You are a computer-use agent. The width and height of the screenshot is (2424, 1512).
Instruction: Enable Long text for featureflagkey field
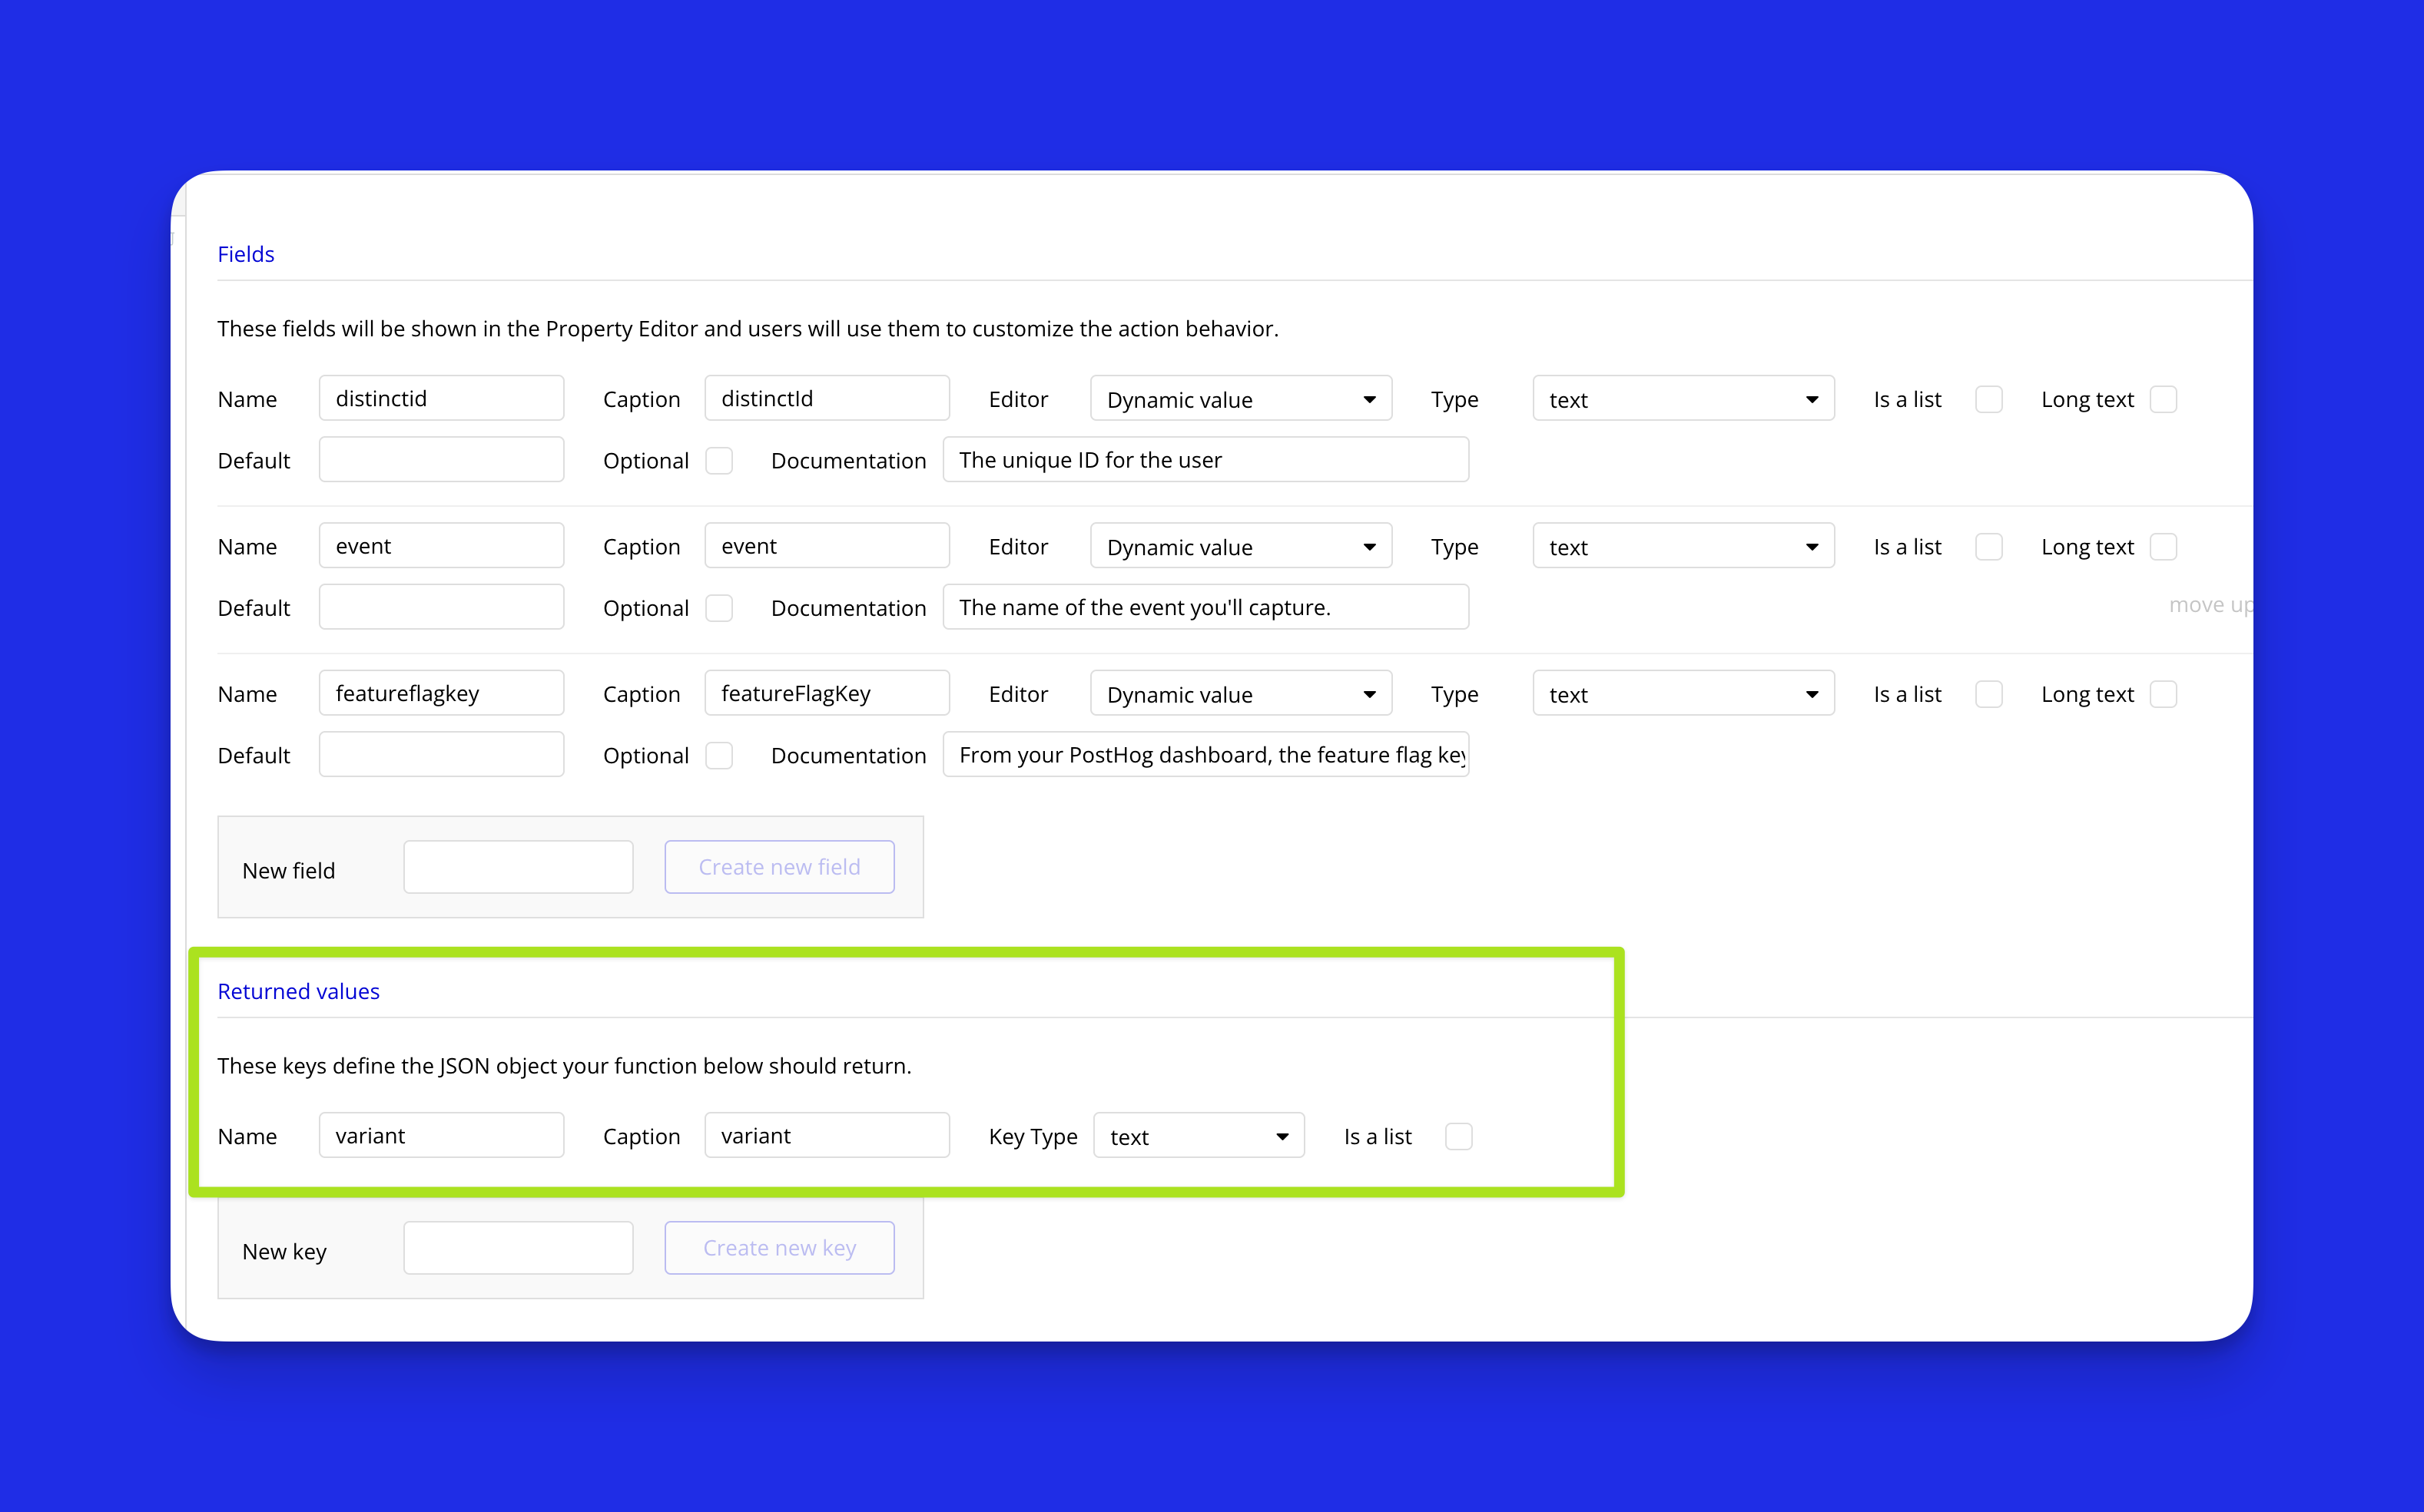(2163, 694)
